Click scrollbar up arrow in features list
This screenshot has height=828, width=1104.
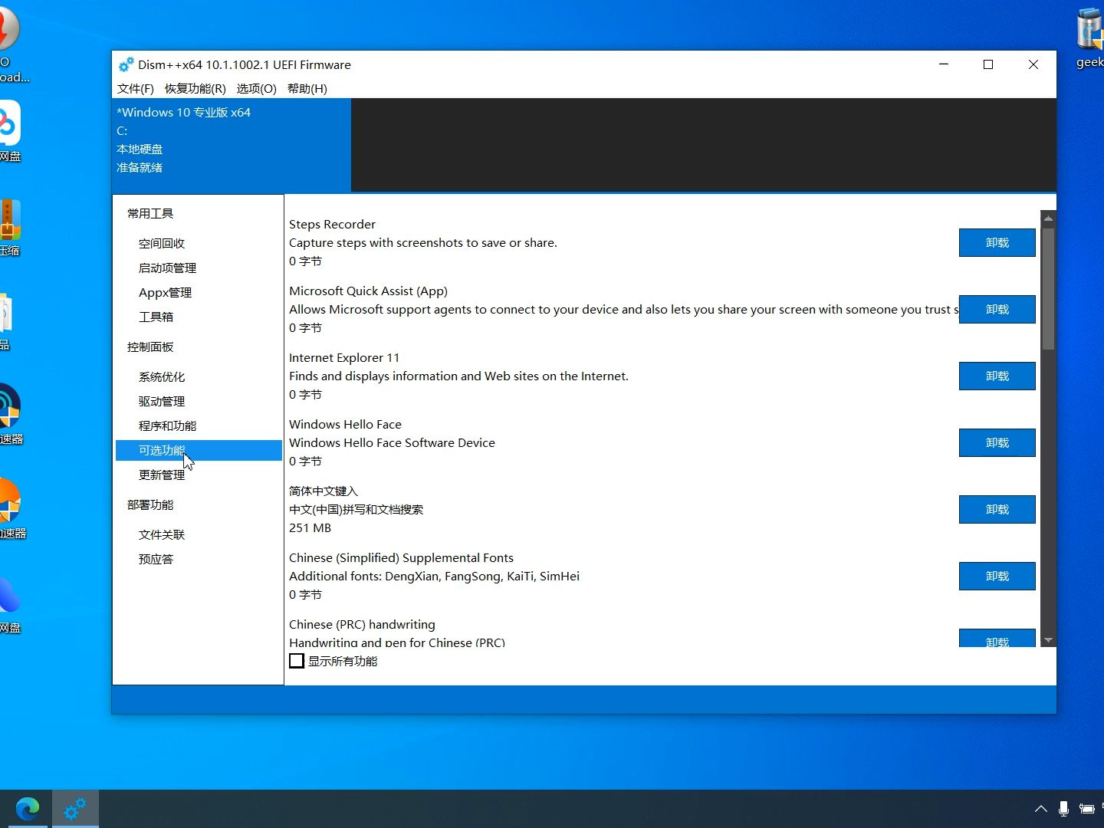pyautogui.click(x=1048, y=219)
